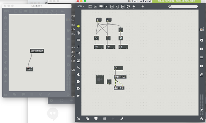The width and height of the screenshot is (206, 123).
Task: Click the wrench icon in Untitled1 bottom toolbar
Action: [x=122, y=119]
